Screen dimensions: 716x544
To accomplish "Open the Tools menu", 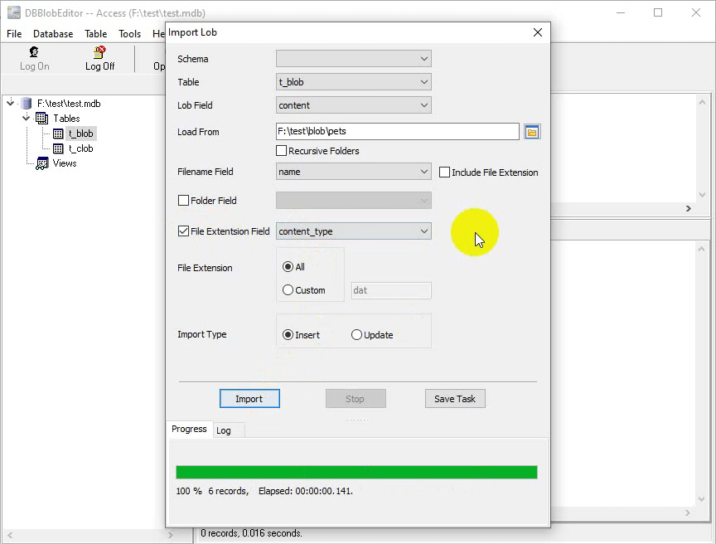I will tap(129, 34).
